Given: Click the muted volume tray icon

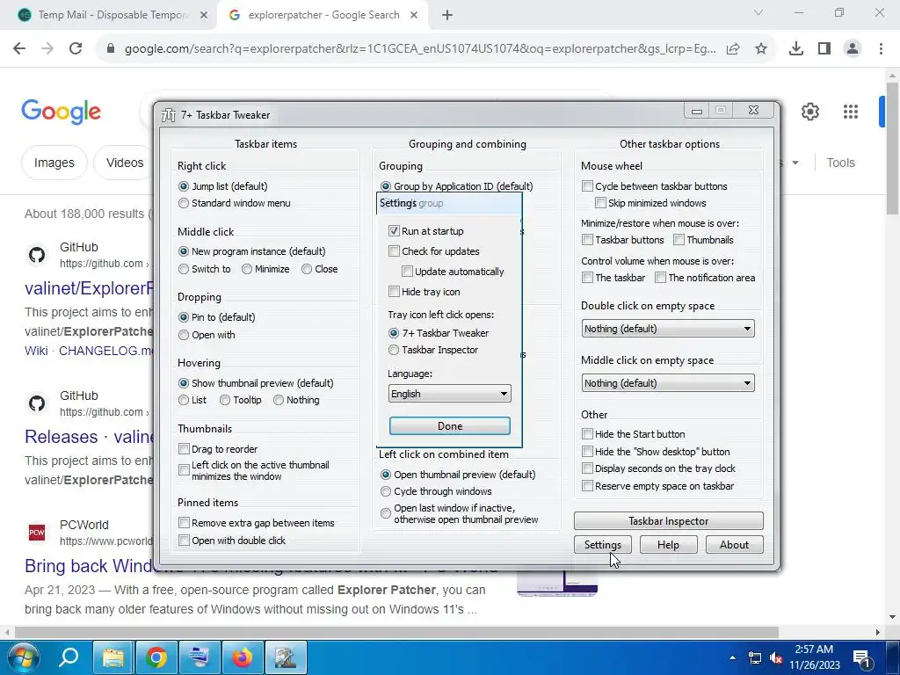Looking at the screenshot, I should pyautogui.click(x=776, y=657).
